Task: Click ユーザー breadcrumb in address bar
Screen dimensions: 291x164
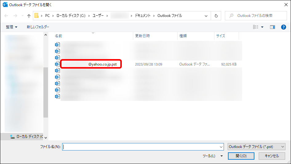Action: coord(98,16)
